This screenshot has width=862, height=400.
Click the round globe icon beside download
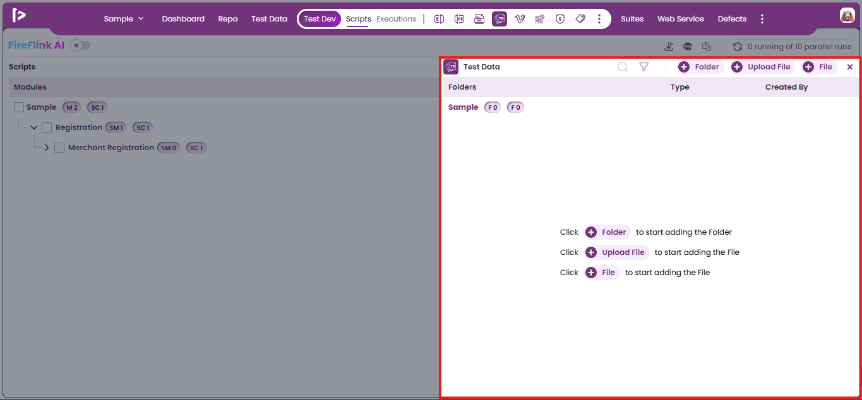(688, 47)
